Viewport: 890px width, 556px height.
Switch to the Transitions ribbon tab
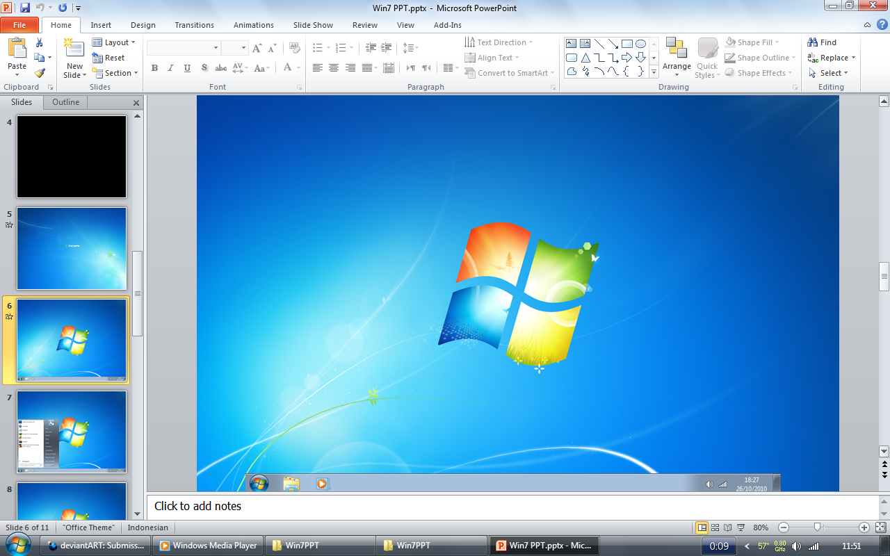coord(195,25)
